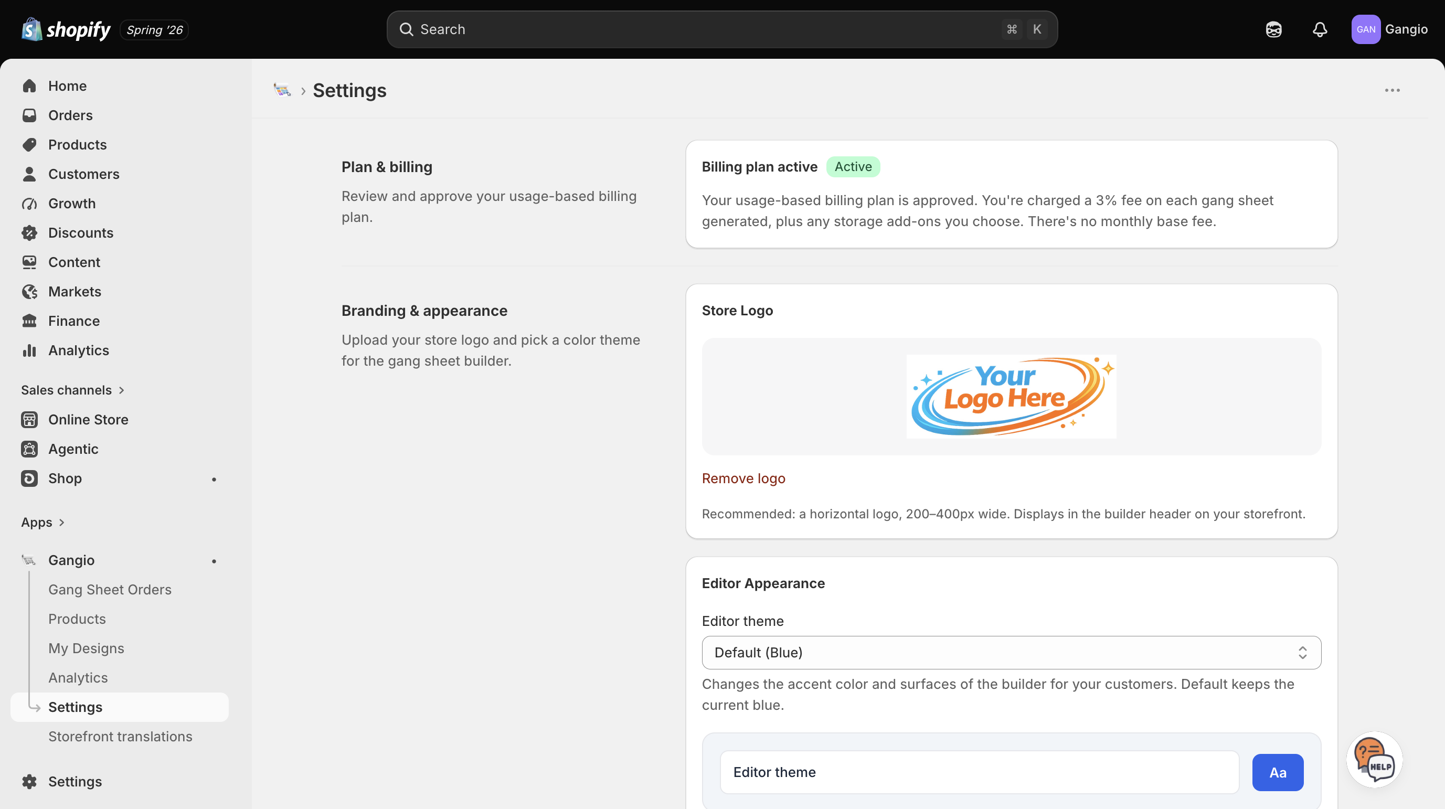Click the Discounts badge icon

29,233
